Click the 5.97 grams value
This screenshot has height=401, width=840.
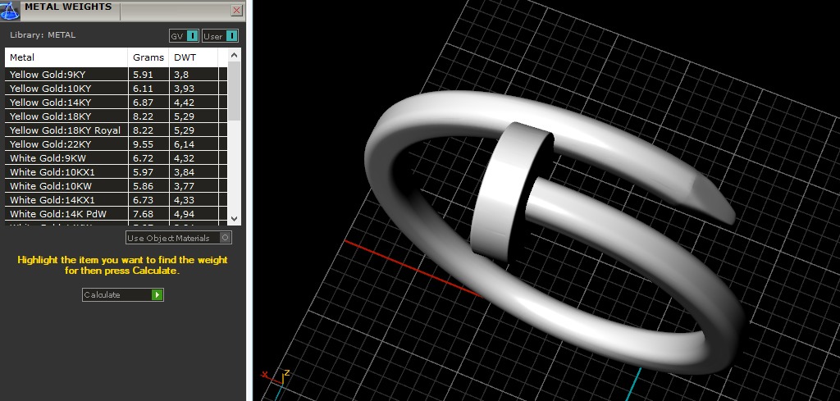pyautogui.click(x=143, y=172)
